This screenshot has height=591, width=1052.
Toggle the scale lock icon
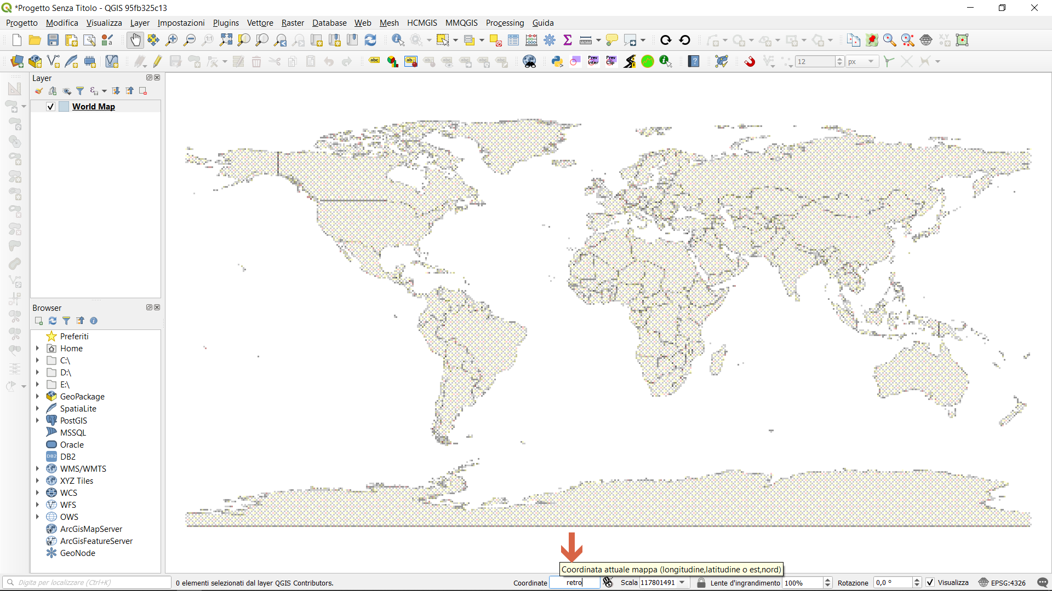pyautogui.click(x=701, y=582)
